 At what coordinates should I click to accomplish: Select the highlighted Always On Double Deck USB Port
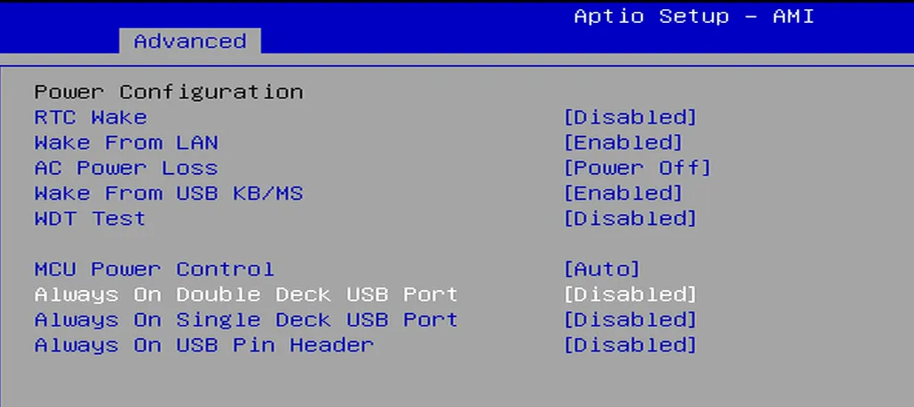point(246,295)
